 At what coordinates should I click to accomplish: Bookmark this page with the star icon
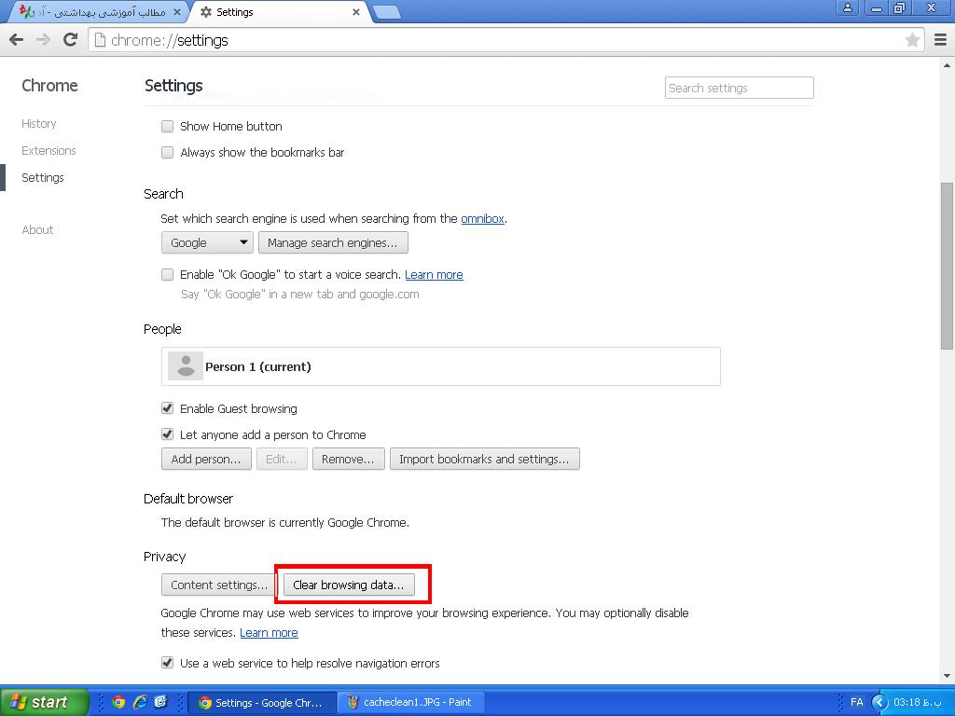(x=912, y=40)
